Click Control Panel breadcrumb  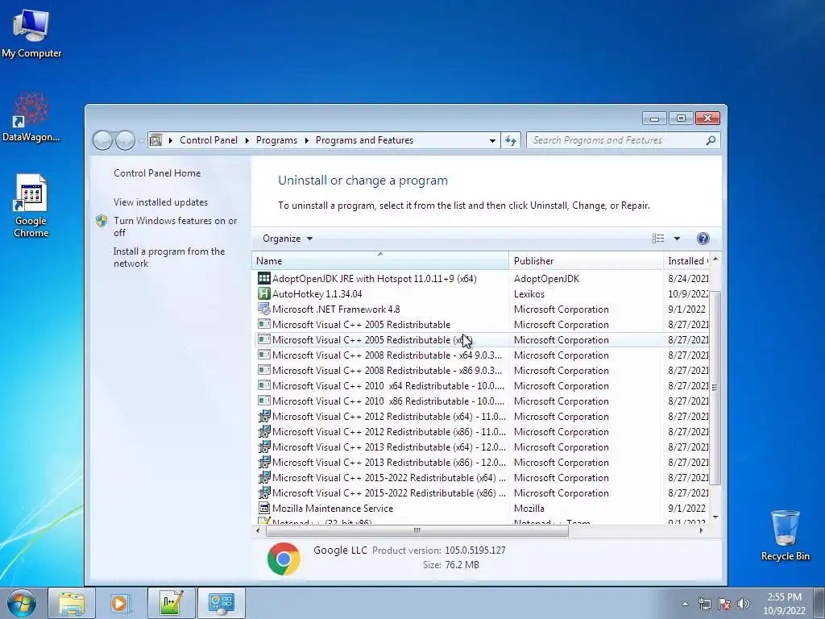click(209, 140)
